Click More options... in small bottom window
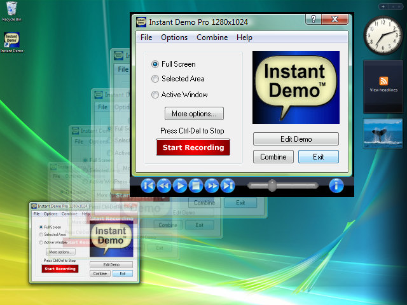Screen dimensions: 407x305 60,252
